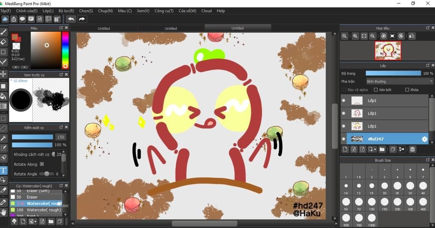Duplicate the selected layer
This screenshot has height=228, width=435.
(393, 149)
